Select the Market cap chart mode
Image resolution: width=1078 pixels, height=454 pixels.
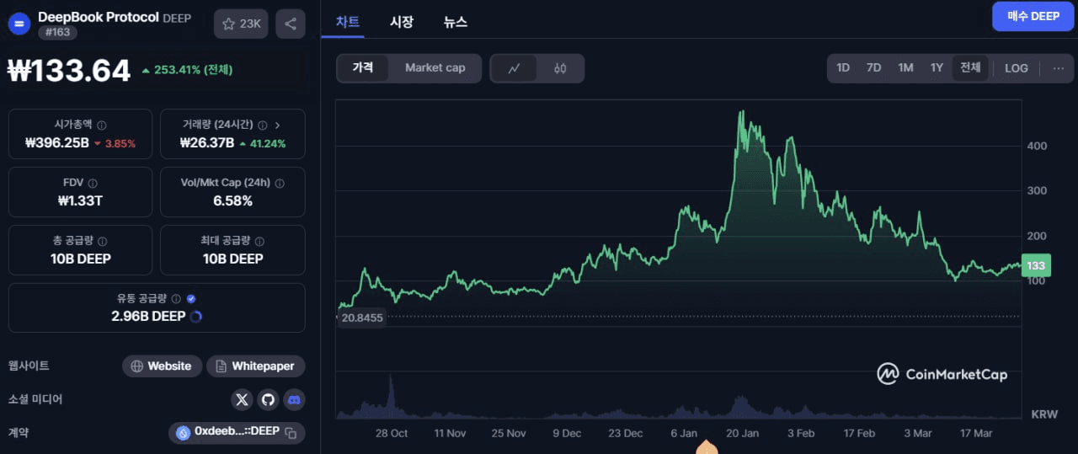point(435,68)
